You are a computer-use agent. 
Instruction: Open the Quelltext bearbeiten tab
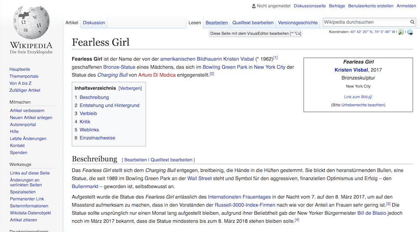coord(253,23)
